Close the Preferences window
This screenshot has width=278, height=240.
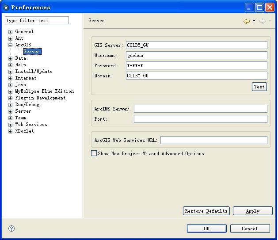270,8
